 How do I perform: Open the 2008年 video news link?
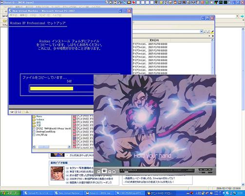[92, 179]
